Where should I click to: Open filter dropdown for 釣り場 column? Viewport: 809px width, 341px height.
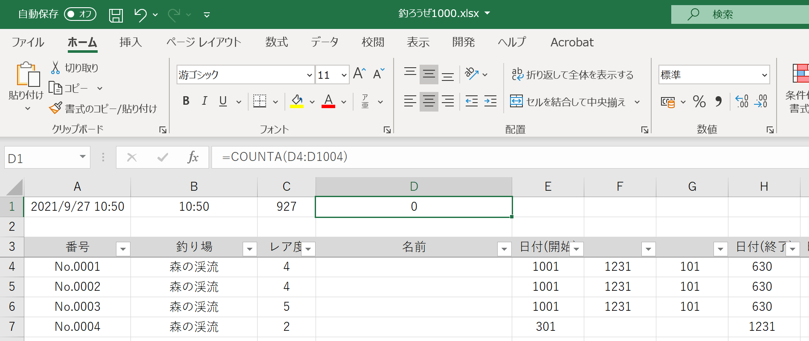pyautogui.click(x=249, y=249)
